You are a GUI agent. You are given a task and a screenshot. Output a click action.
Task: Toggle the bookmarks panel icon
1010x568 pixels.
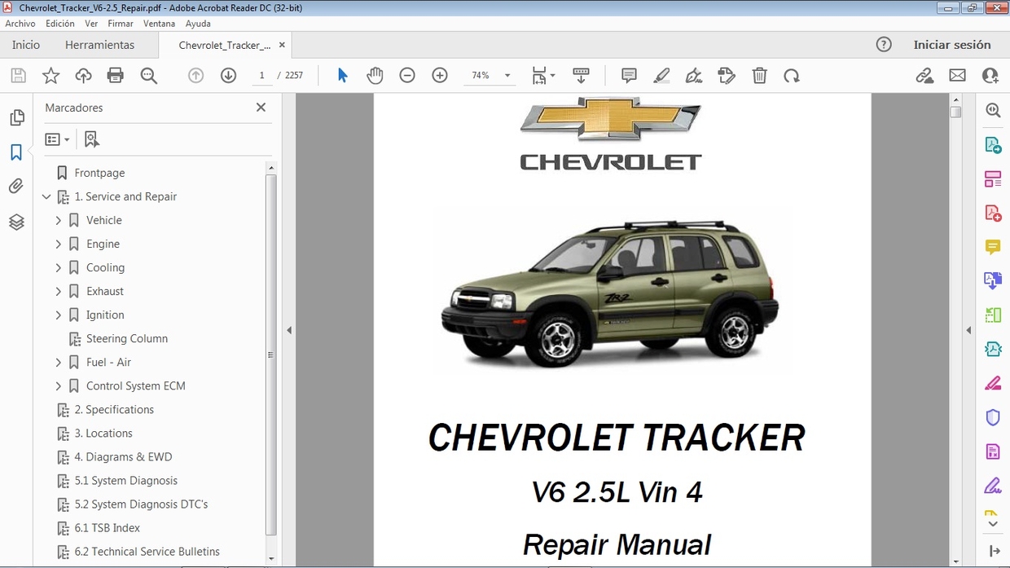pyautogui.click(x=16, y=152)
